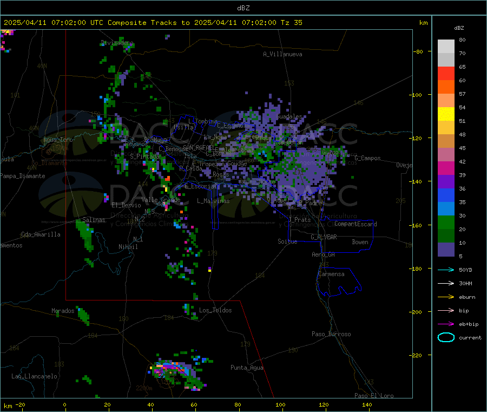Select the yellow 51 dBZ color swatch

pos(446,114)
